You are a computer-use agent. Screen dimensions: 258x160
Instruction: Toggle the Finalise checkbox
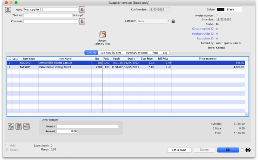(x=7, y=150)
